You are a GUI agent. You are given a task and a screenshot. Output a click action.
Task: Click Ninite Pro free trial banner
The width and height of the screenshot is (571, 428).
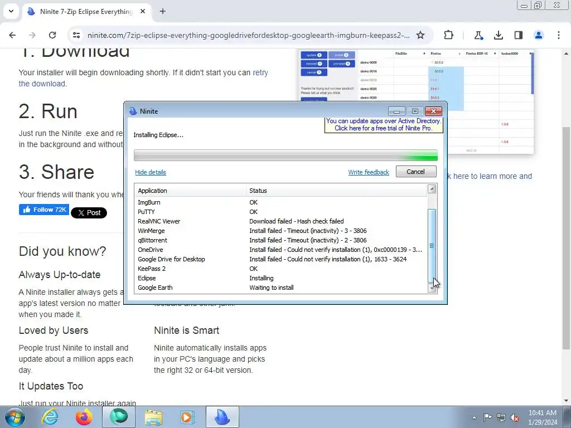click(x=384, y=124)
